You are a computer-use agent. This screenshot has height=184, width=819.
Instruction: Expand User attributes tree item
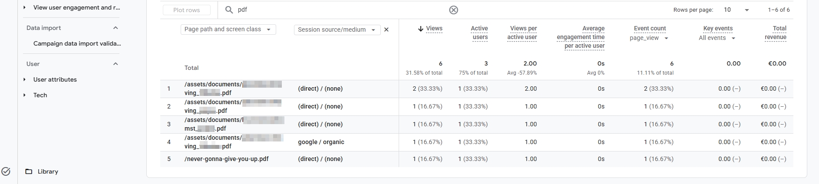click(24, 79)
